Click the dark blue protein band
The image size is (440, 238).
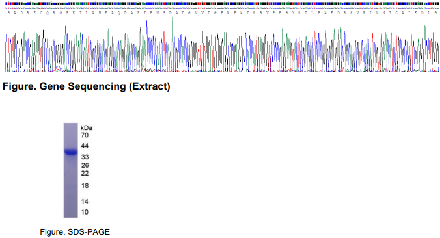(x=71, y=152)
